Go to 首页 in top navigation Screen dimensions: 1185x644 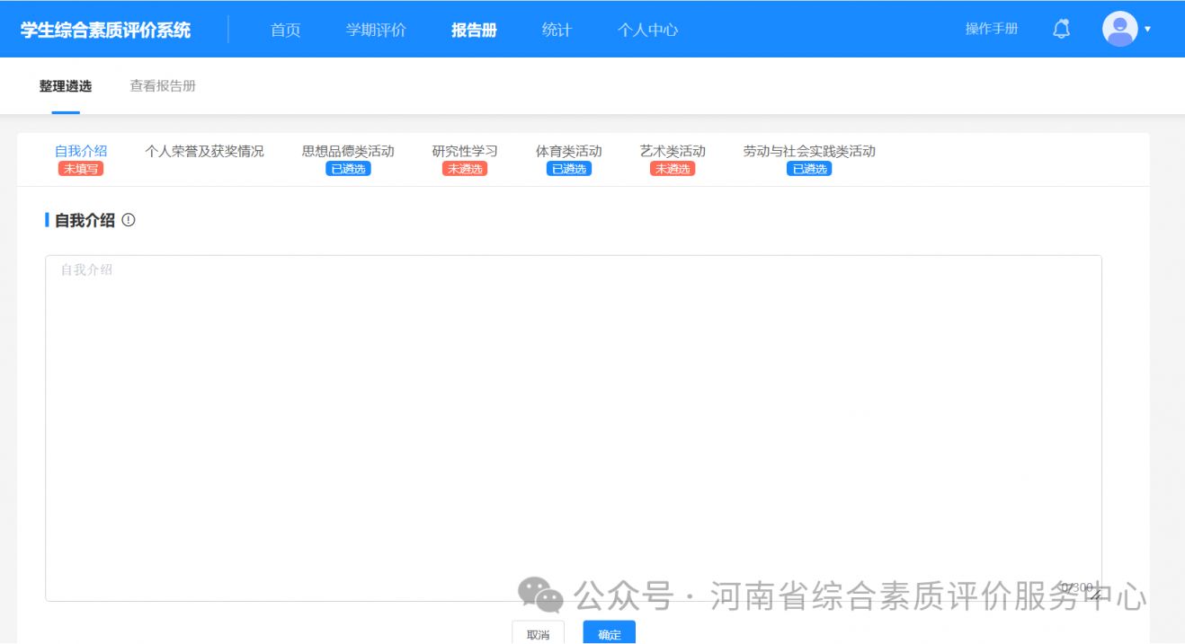point(286,30)
